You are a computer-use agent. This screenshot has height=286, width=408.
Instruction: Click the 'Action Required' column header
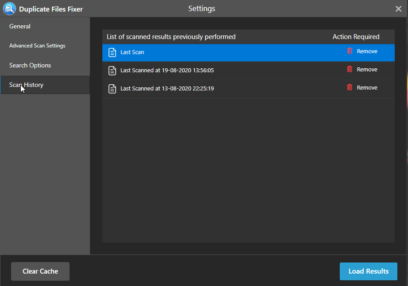[x=356, y=37]
